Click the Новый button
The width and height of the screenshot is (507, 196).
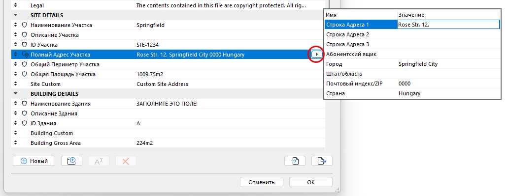[34, 161]
